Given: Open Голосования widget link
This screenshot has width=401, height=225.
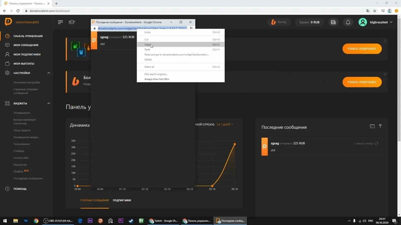Looking at the screenshot, I should (22, 144).
